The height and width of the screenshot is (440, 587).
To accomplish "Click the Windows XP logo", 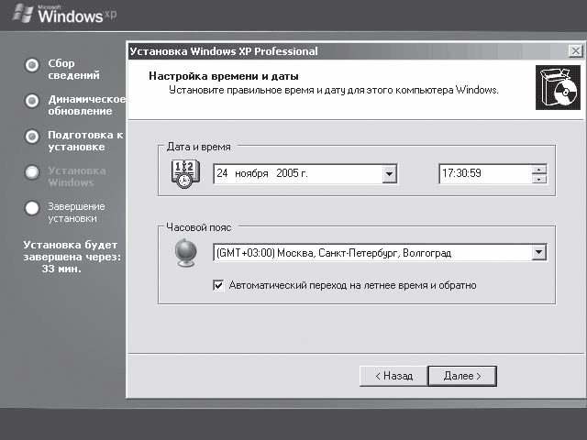I will click(x=64, y=15).
